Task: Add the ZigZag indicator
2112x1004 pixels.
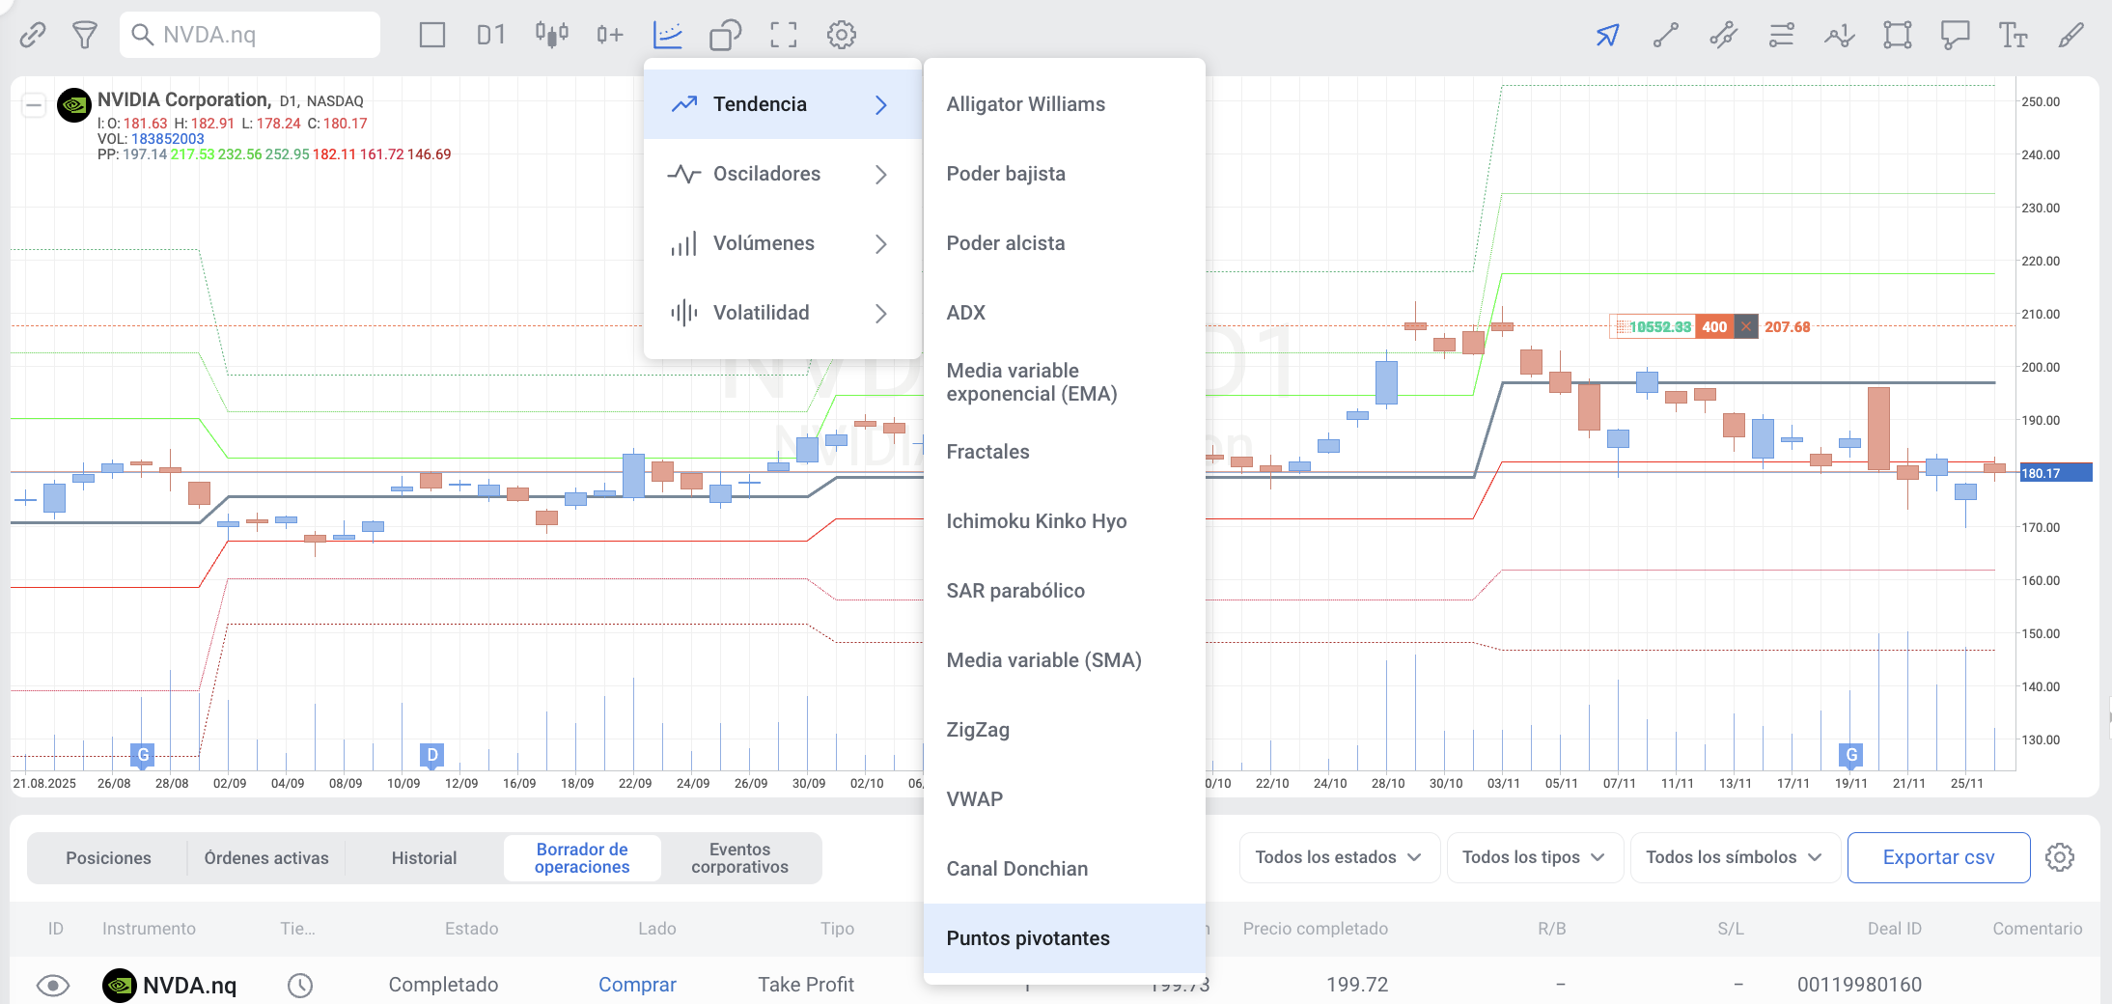Action: click(x=1065, y=730)
